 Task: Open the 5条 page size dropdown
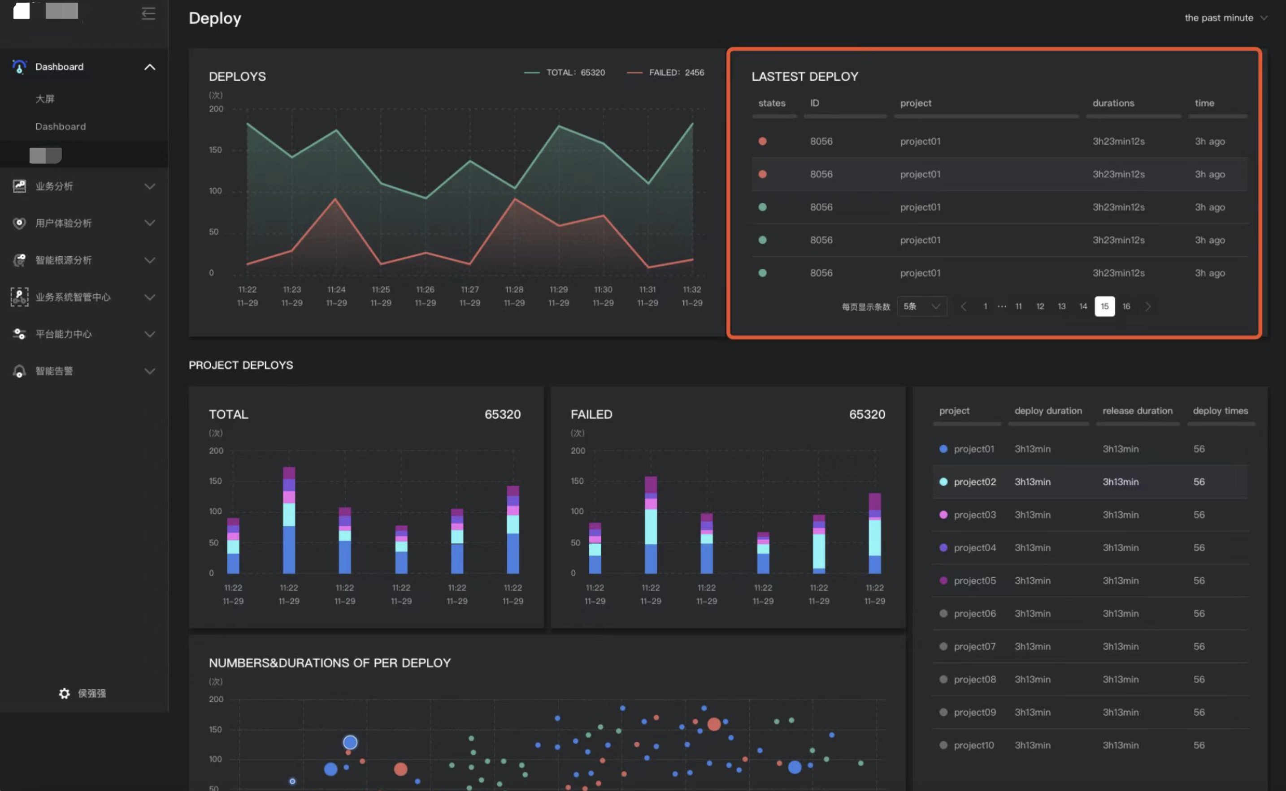pyautogui.click(x=921, y=306)
